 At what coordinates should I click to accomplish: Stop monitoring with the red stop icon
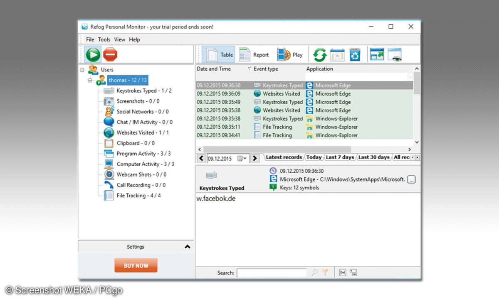pos(110,54)
